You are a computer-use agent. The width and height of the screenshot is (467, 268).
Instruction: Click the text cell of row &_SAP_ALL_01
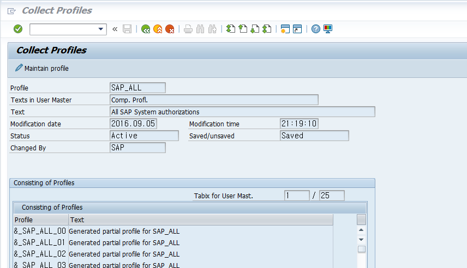point(200,242)
